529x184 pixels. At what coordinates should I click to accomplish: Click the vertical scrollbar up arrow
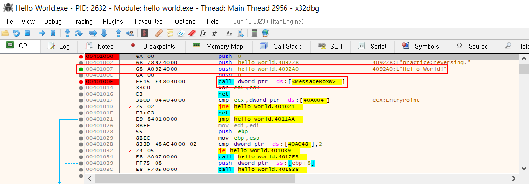524,58
